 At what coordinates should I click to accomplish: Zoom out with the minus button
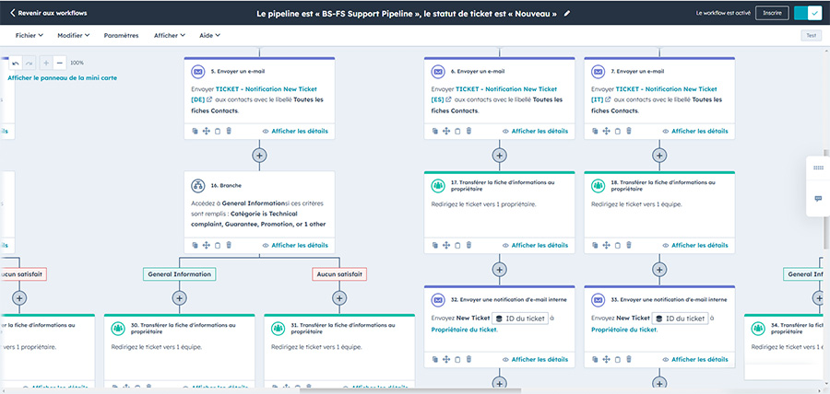(x=60, y=64)
